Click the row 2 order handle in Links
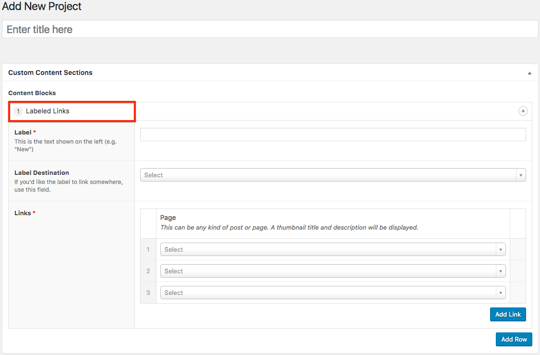This screenshot has height=355, width=540. (148, 271)
